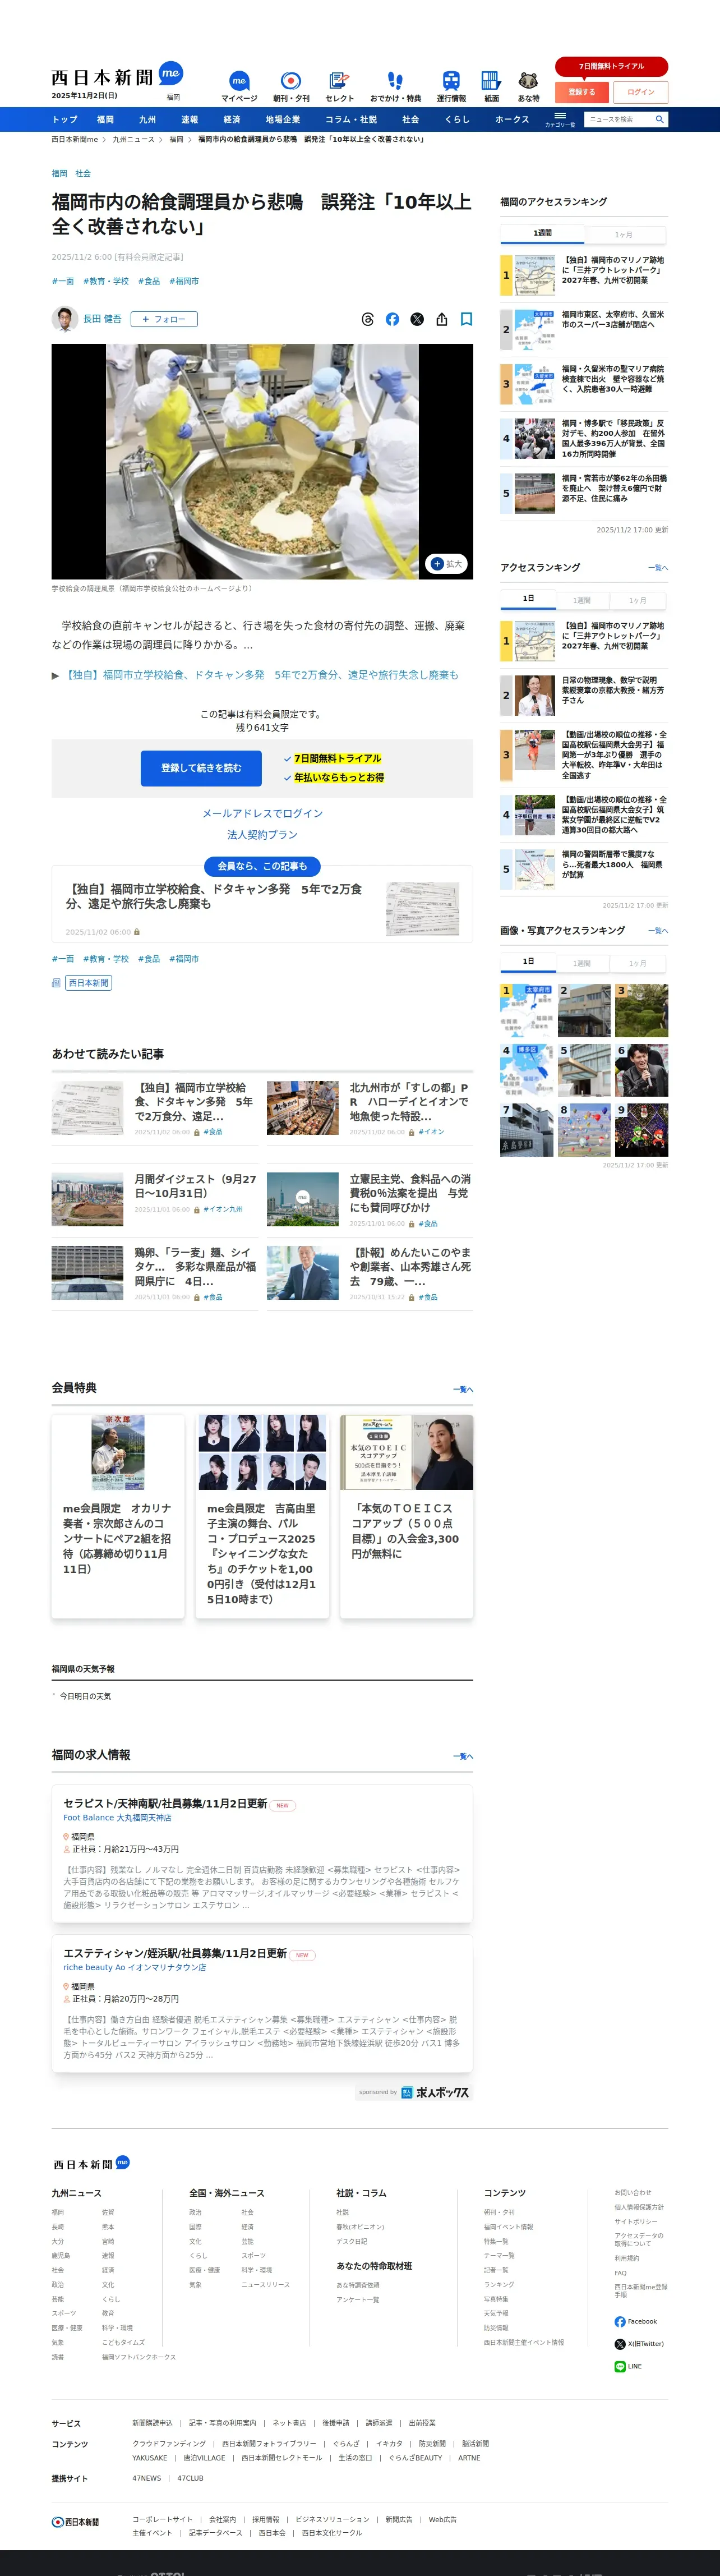Open the 本気のTOEIC member benefit card
The height and width of the screenshot is (2576, 720).
pos(407,1516)
